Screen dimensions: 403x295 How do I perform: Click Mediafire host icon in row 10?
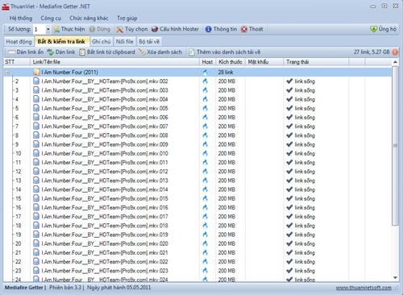point(206,153)
